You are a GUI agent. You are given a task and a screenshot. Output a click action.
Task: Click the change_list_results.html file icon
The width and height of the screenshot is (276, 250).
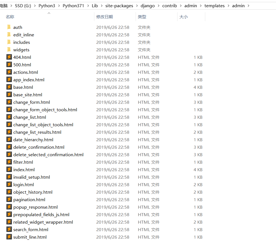(9, 132)
